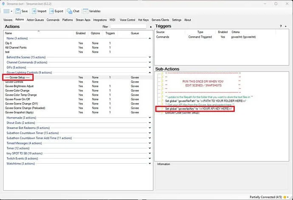Add a trigger with the + icon
This screenshot has height=200, width=293.
(x=286, y=26)
